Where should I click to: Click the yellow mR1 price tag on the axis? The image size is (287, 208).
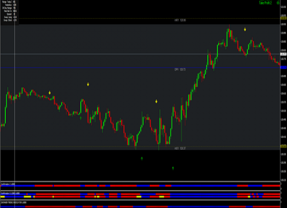point(283,18)
